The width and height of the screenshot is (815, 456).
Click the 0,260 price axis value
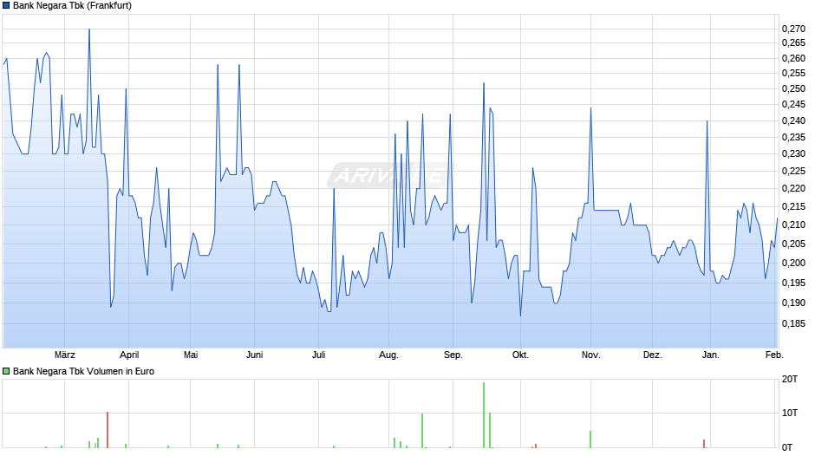point(793,59)
